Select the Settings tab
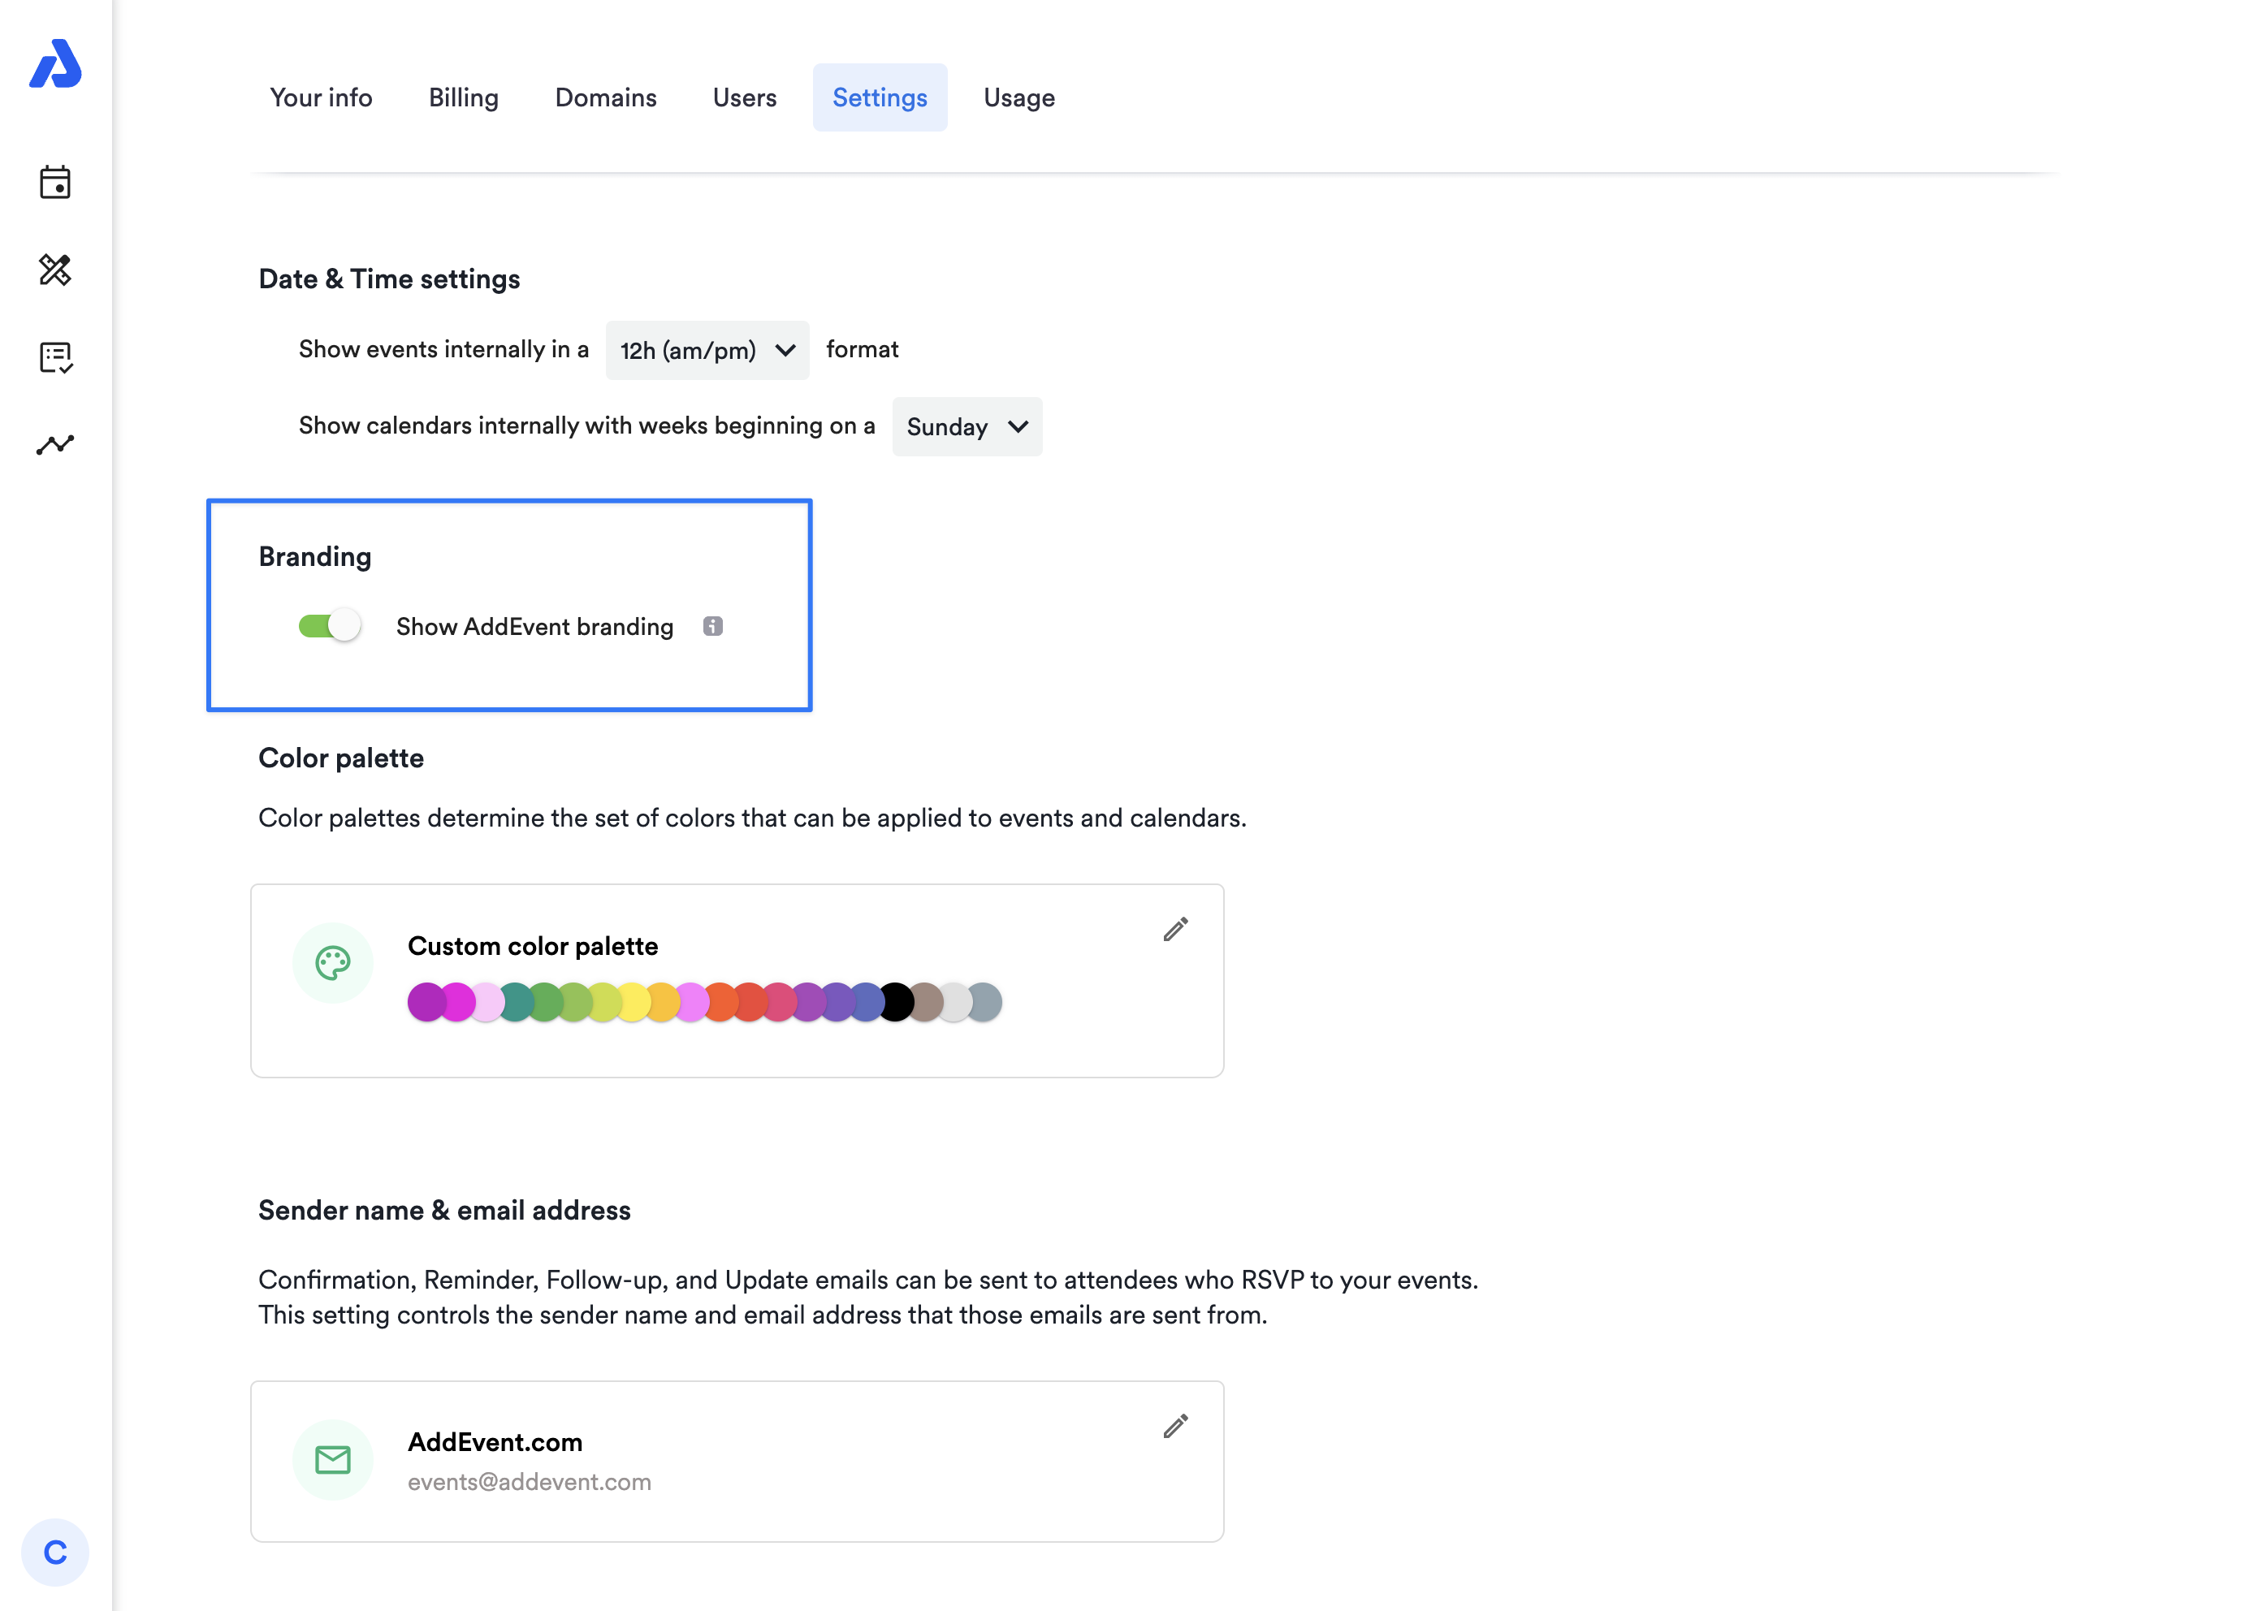Screen dimensions: 2253x1611 click(880, 97)
